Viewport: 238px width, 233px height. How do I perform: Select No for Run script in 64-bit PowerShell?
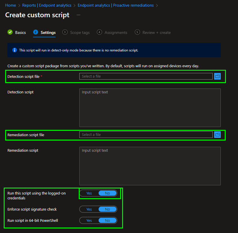click(x=107, y=221)
